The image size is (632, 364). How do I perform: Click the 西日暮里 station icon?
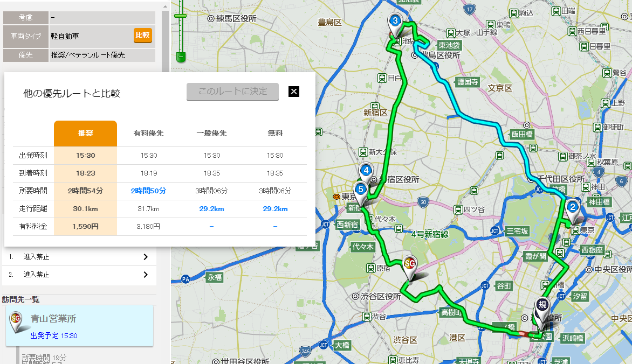(x=572, y=31)
